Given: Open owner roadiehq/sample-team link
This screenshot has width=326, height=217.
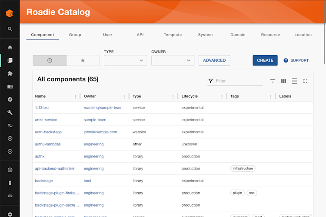Looking at the screenshot, I should [103, 108].
